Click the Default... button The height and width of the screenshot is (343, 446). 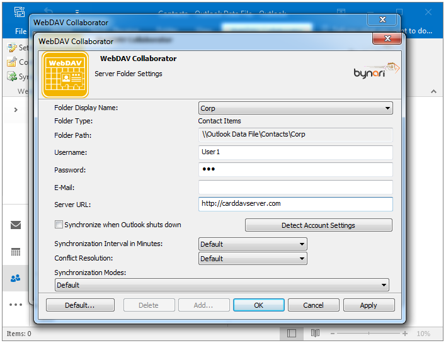[80, 305]
